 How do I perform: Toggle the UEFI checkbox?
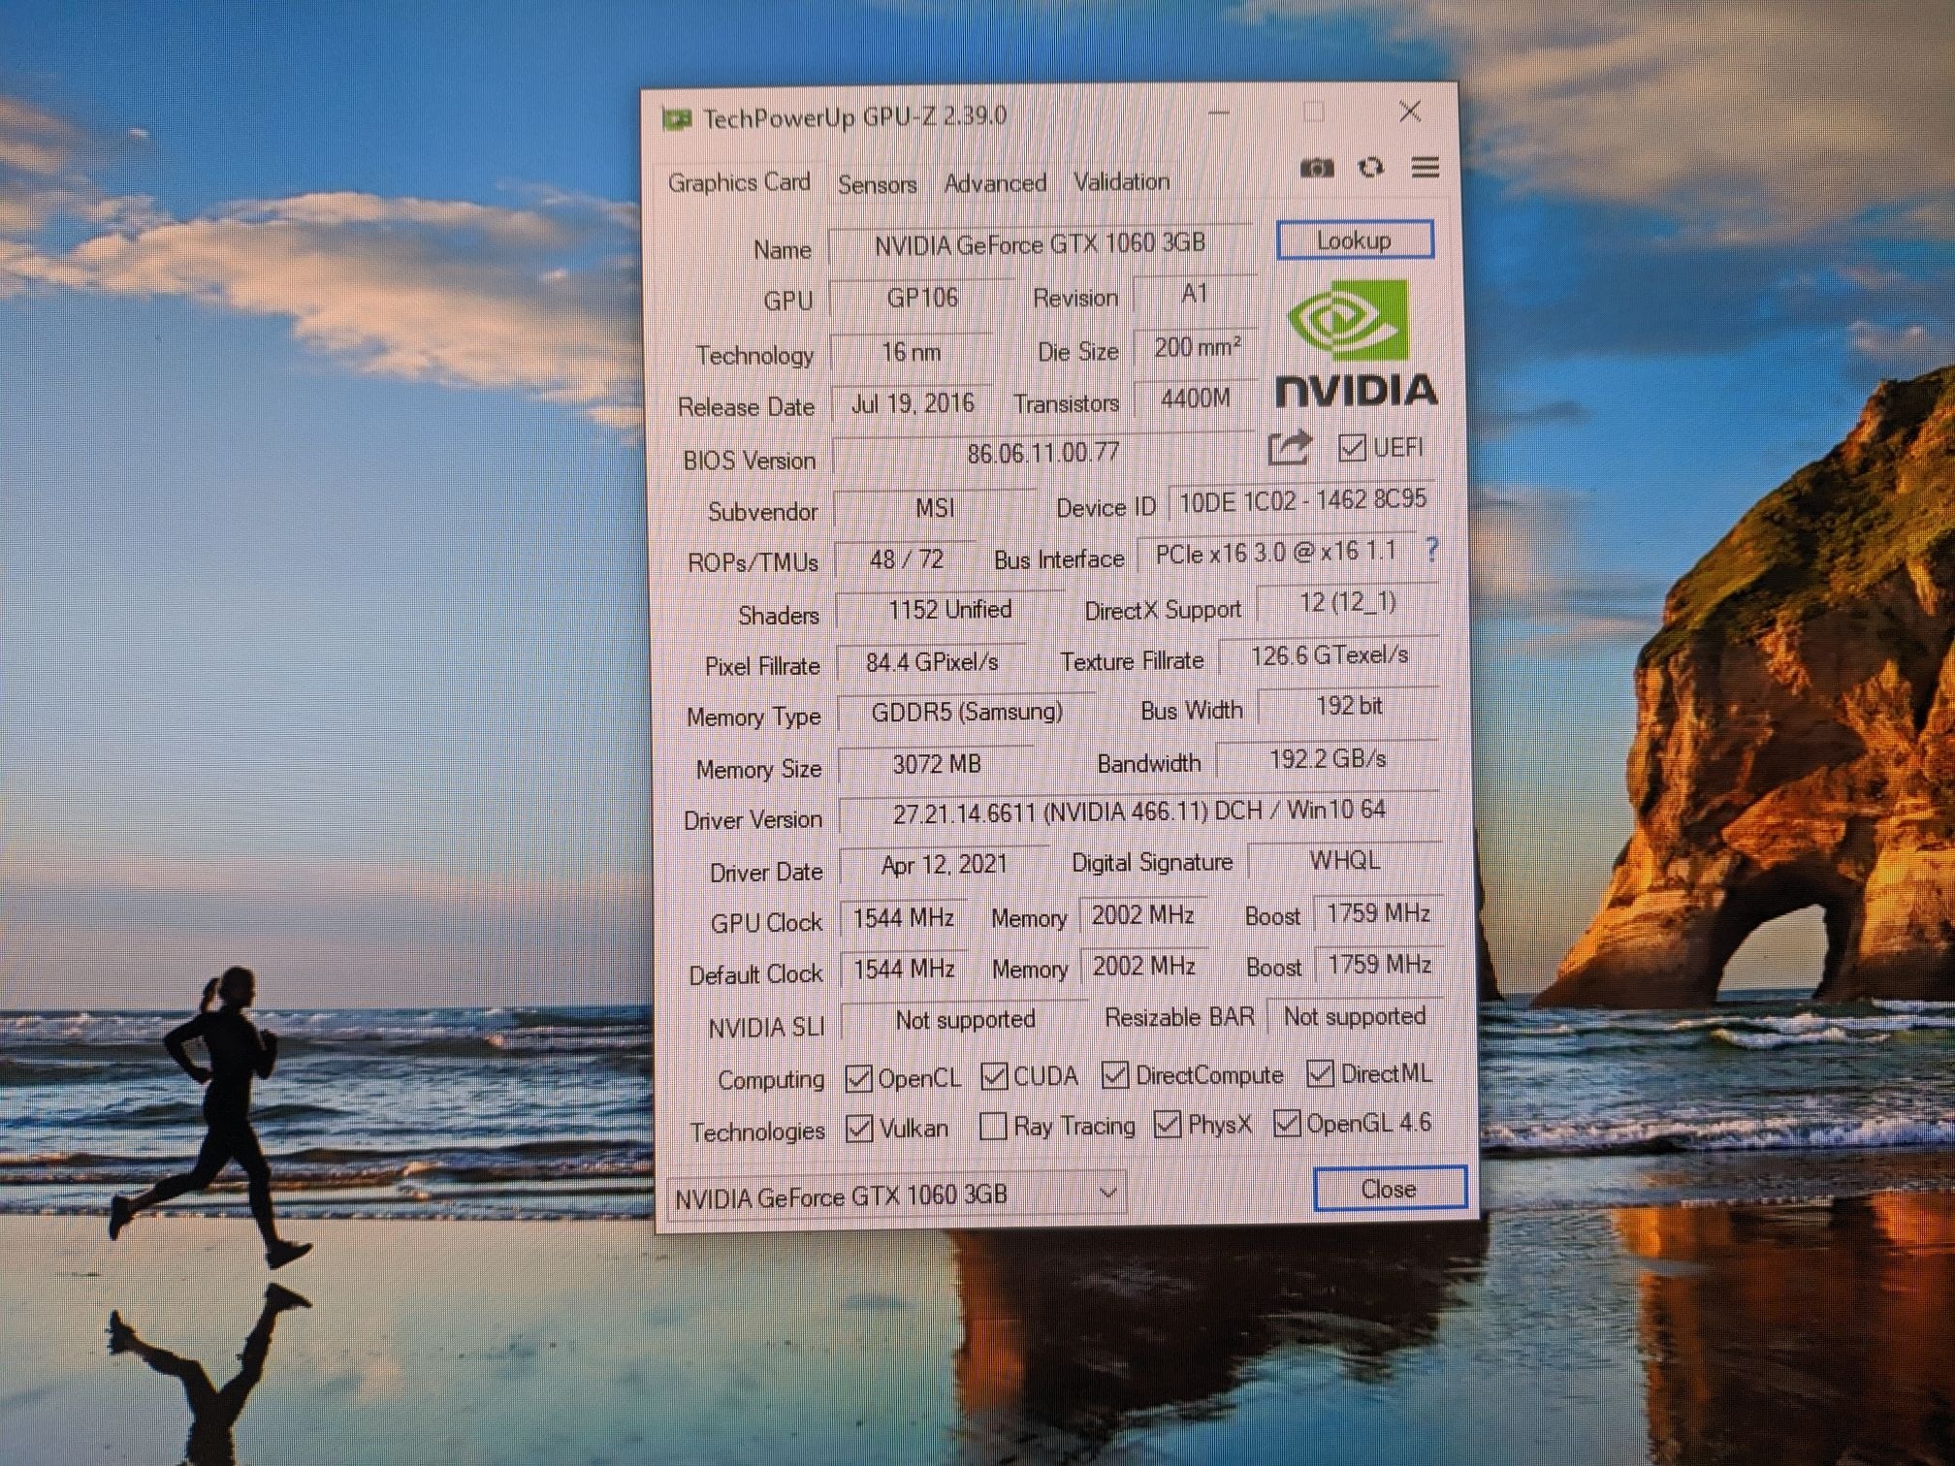click(x=1351, y=448)
